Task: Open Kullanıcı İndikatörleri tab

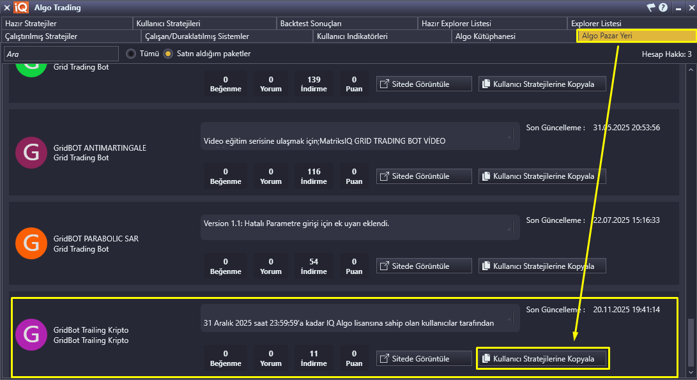Action: click(382, 36)
